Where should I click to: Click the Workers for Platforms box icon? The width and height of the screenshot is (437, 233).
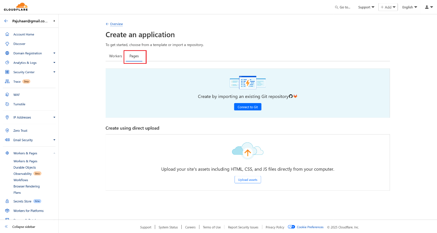click(x=7, y=211)
